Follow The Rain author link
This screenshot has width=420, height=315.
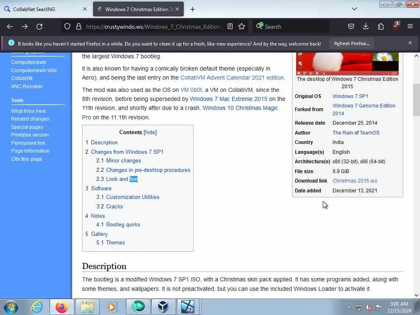pos(342,133)
